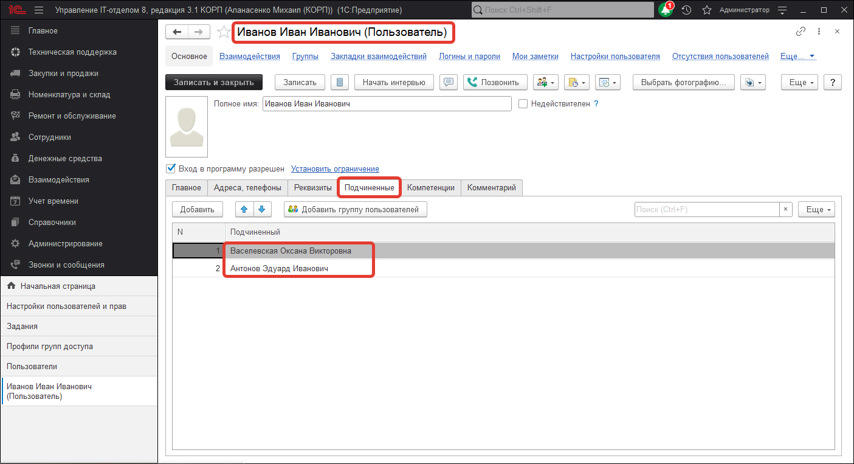Open the history clock icon
Viewport: 854px width, 464px height.
(x=686, y=10)
